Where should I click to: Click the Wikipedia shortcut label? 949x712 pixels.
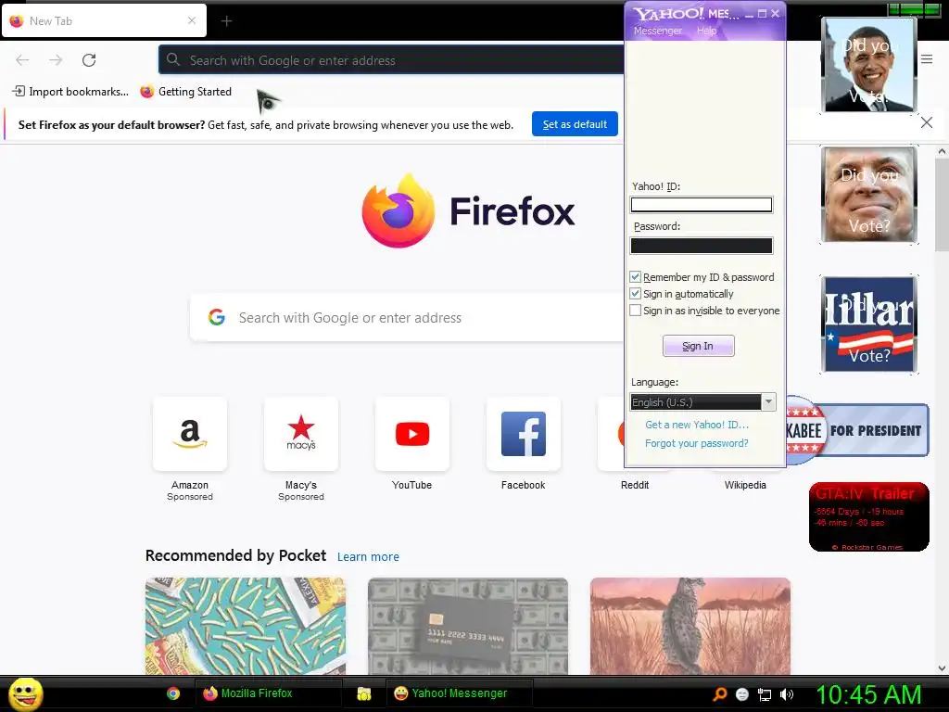(x=745, y=485)
